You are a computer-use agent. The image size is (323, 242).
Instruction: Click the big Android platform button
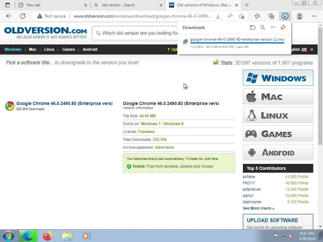[278, 152]
